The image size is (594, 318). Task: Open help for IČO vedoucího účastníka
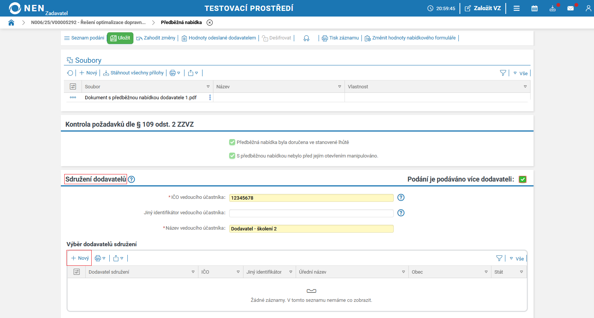pos(401,198)
